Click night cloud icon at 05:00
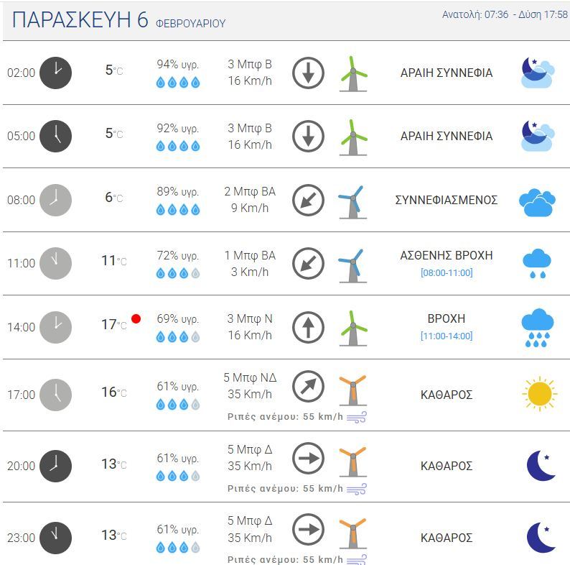The image size is (570, 565). (x=536, y=137)
